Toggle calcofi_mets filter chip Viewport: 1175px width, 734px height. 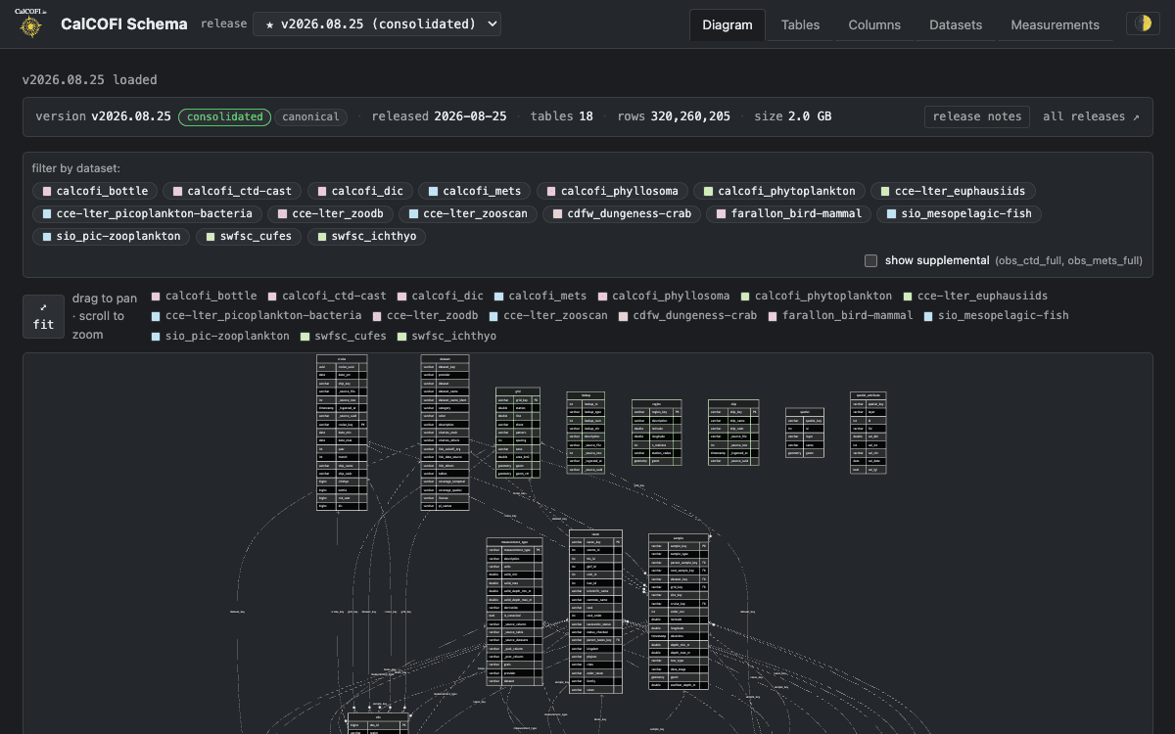(473, 191)
